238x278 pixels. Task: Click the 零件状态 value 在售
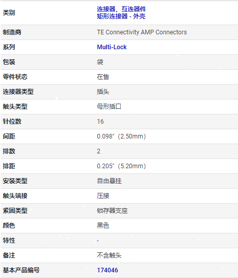click(x=103, y=77)
